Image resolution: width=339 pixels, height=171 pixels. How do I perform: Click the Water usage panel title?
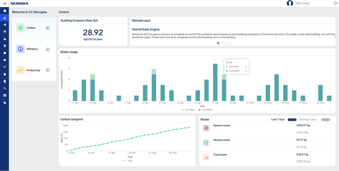point(69,52)
